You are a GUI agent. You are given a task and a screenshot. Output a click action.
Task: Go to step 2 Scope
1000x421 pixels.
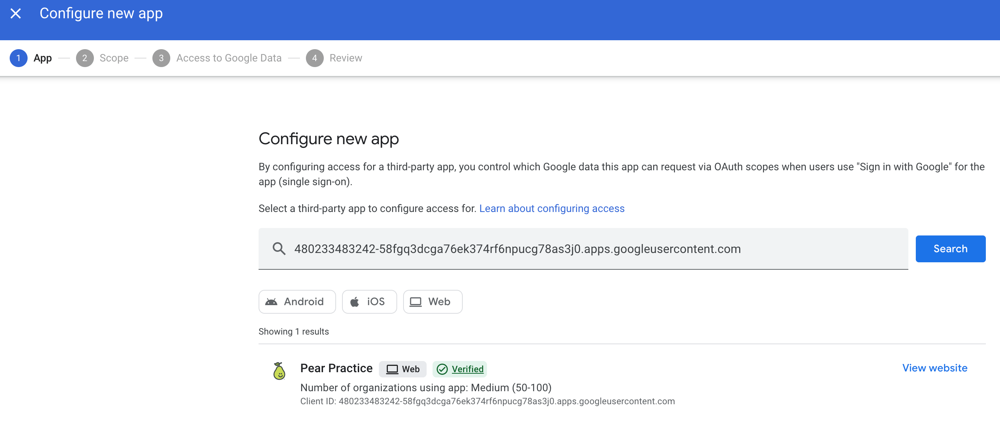coord(102,58)
